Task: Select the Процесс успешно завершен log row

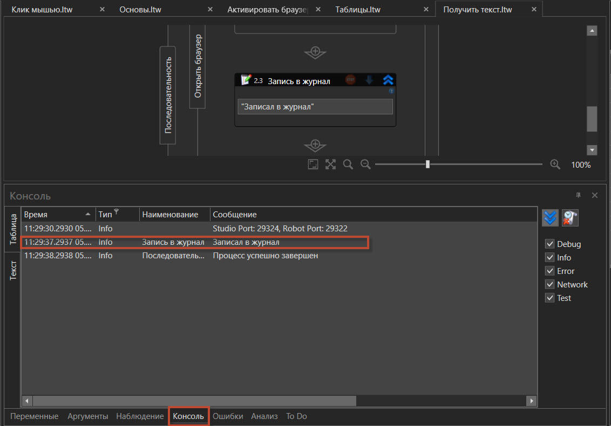Action: [x=279, y=256]
